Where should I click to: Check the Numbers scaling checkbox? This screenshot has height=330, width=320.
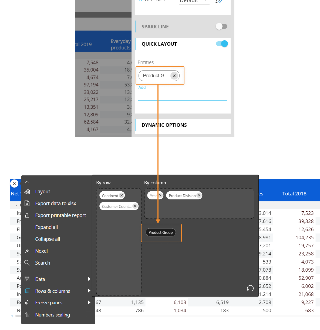pyautogui.click(x=89, y=315)
